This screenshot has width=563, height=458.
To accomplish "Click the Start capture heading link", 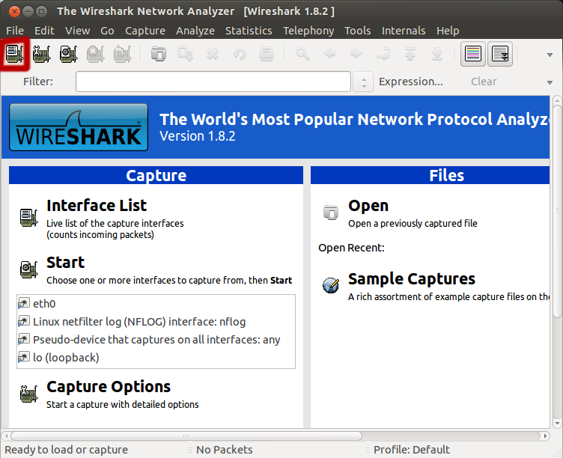I will point(65,263).
